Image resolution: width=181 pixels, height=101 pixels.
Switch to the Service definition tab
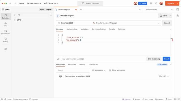(x=99, y=29)
